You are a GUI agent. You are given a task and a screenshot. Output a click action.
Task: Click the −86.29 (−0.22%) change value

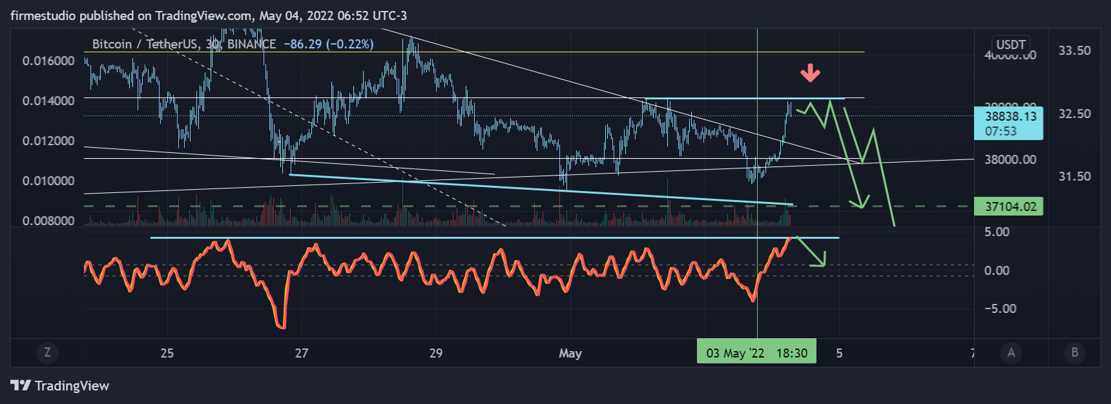[329, 44]
